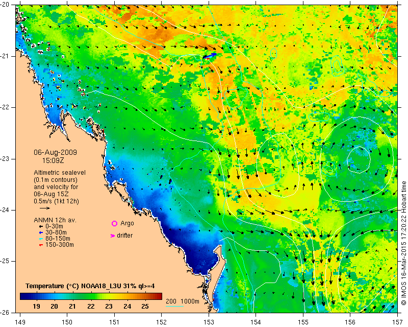Click the 'ANMN 12h av.' legend heading
The width and height of the screenshot is (408, 327).
coord(55,220)
